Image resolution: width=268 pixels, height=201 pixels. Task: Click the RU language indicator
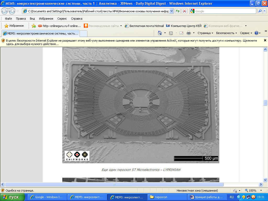coord(232,197)
